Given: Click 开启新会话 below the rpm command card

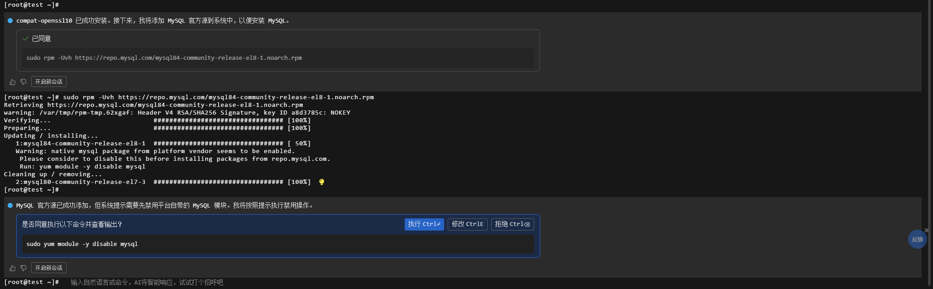Looking at the screenshot, I should [49, 82].
